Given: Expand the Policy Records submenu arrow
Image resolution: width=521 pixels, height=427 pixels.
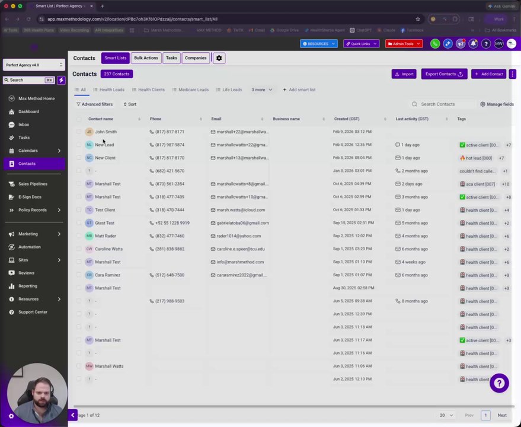Looking at the screenshot, I should (59, 210).
